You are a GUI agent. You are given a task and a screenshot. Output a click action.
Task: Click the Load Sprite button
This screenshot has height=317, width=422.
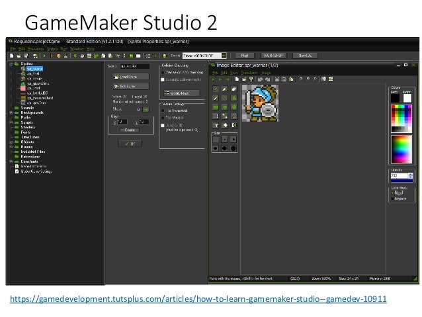click(131, 77)
